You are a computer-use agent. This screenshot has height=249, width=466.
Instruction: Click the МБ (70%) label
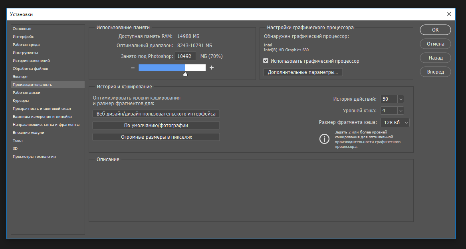(x=211, y=56)
